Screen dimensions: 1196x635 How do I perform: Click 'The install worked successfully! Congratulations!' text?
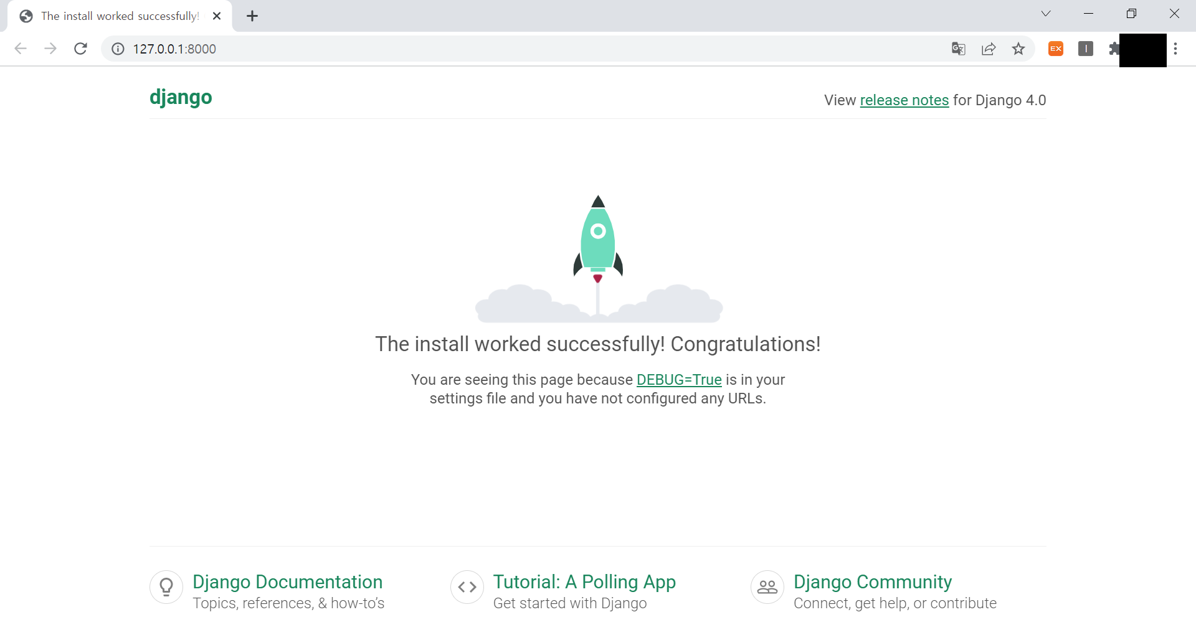pos(598,344)
